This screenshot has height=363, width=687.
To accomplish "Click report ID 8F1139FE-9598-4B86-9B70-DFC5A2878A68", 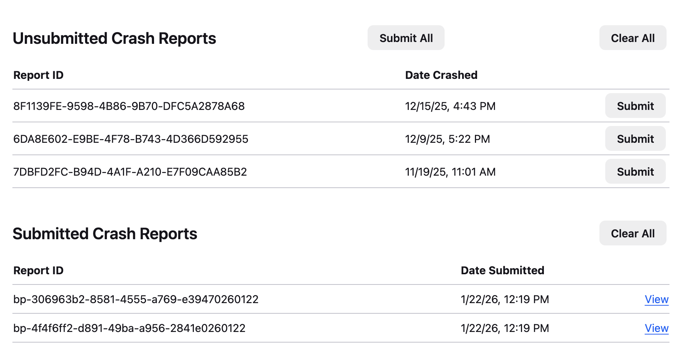I will (129, 106).
